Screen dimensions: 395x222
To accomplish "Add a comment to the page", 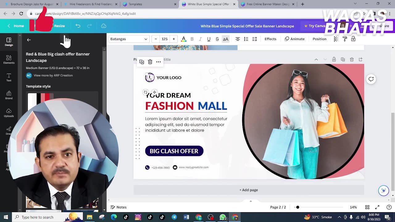I will (371, 79).
